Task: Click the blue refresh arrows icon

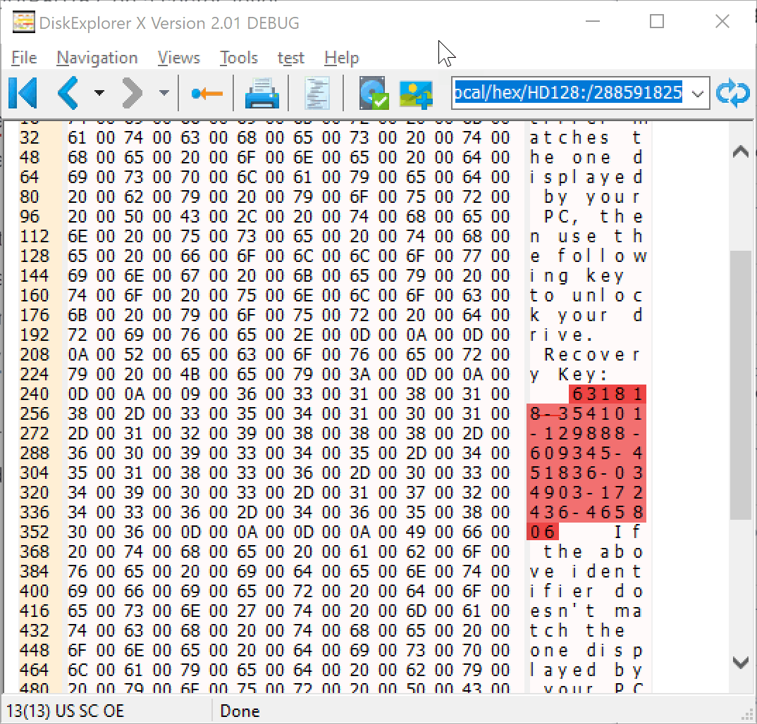Action: [x=732, y=94]
